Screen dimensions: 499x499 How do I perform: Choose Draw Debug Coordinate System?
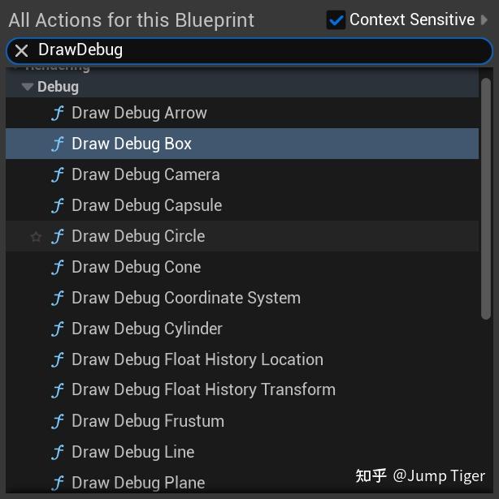point(186,298)
